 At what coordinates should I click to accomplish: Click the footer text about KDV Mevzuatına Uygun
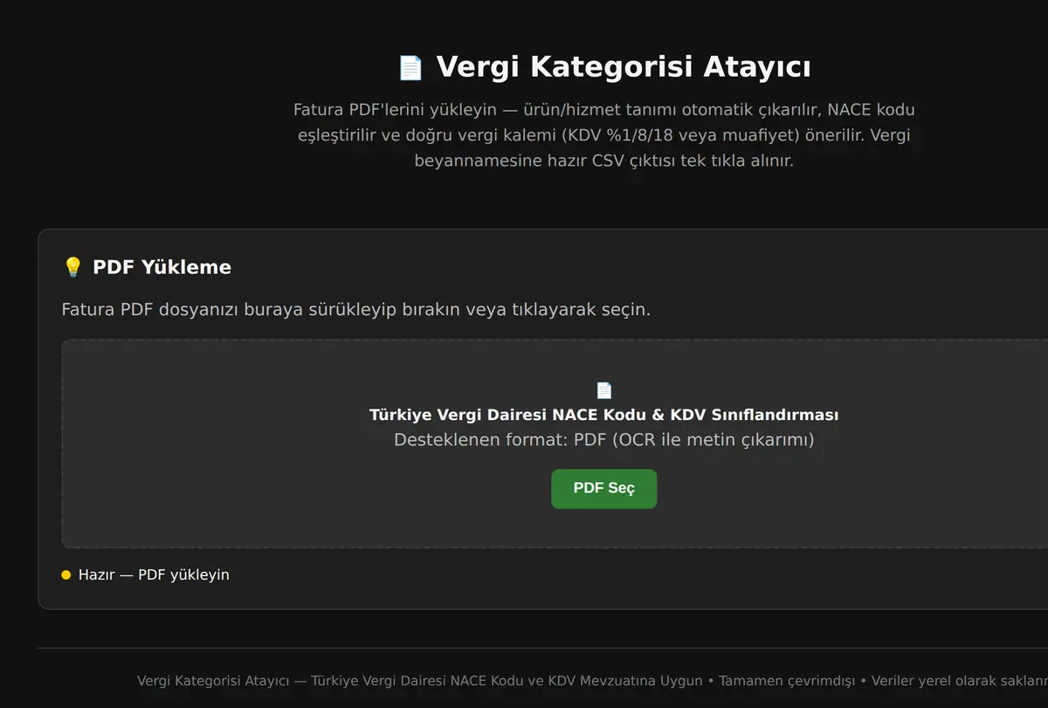click(x=592, y=681)
